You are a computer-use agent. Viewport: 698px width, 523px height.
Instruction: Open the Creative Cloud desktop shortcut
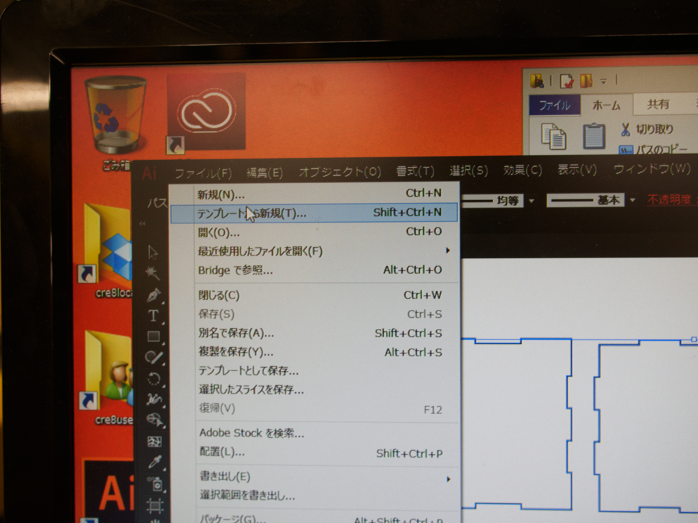tap(206, 114)
